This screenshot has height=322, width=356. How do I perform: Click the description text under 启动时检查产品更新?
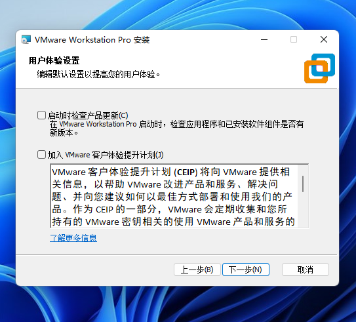(x=176, y=129)
